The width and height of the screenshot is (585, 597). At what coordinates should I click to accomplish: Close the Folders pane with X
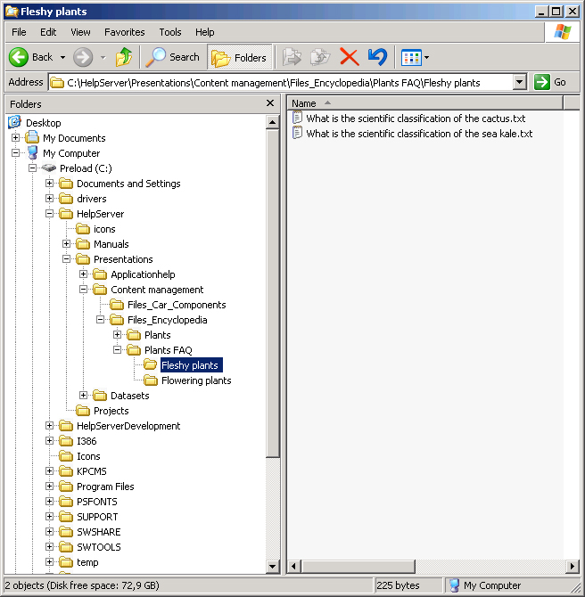click(x=270, y=103)
